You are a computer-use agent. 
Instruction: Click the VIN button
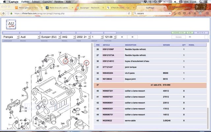[x=190, y=33]
